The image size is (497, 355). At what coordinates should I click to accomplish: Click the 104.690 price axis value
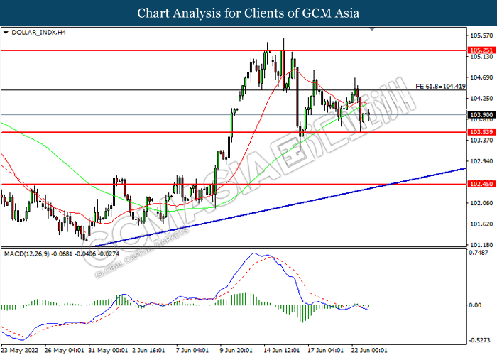(481, 77)
